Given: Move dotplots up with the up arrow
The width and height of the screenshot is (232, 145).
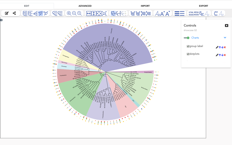Looking at the screenshot, I should 220,55.
